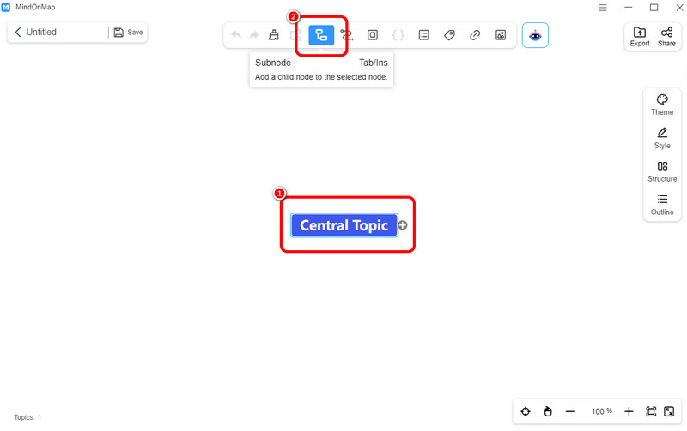Open the AI robot assistant button
The height and width of the screenshot is (431, 687).
[x=535, y=35]
